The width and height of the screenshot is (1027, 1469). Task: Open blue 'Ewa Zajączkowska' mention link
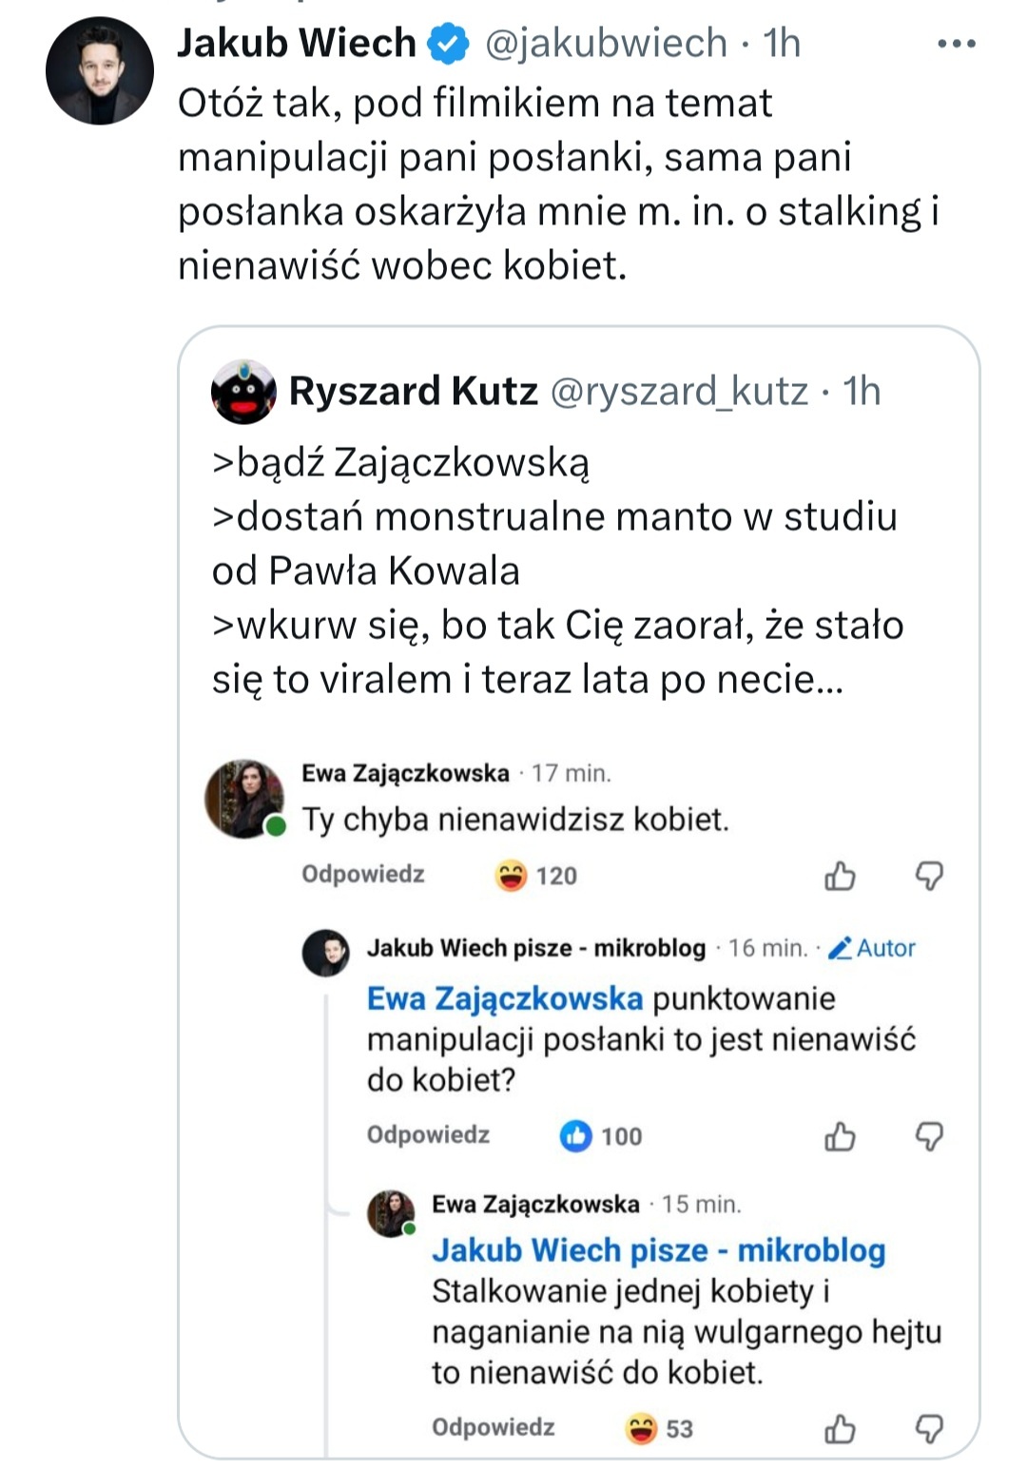[505, 998]
